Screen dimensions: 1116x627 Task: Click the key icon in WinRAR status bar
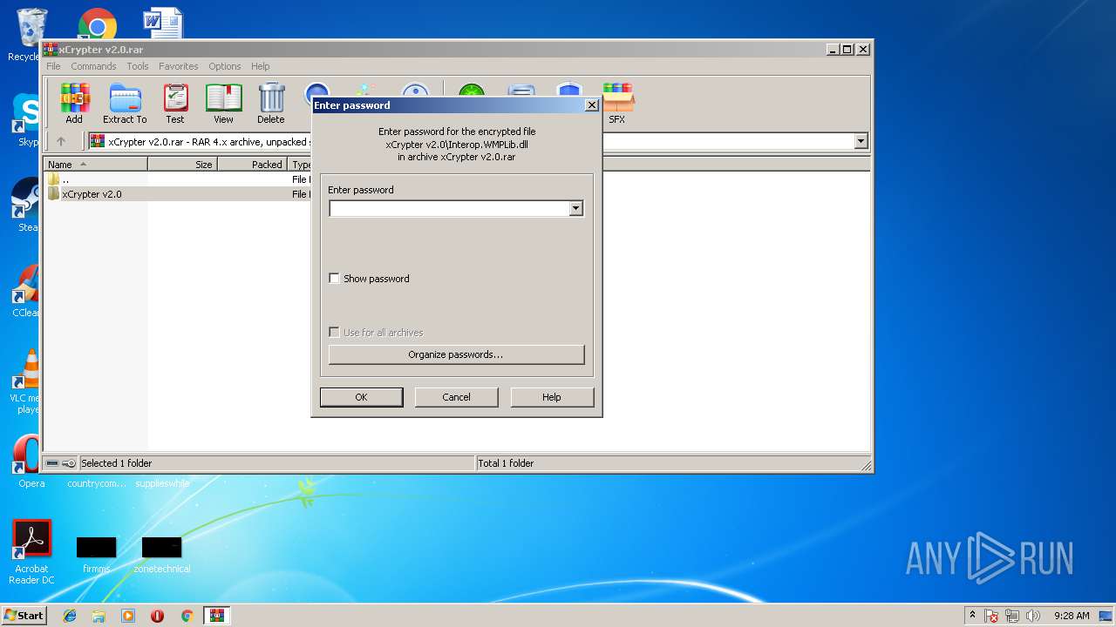[70, 463]
